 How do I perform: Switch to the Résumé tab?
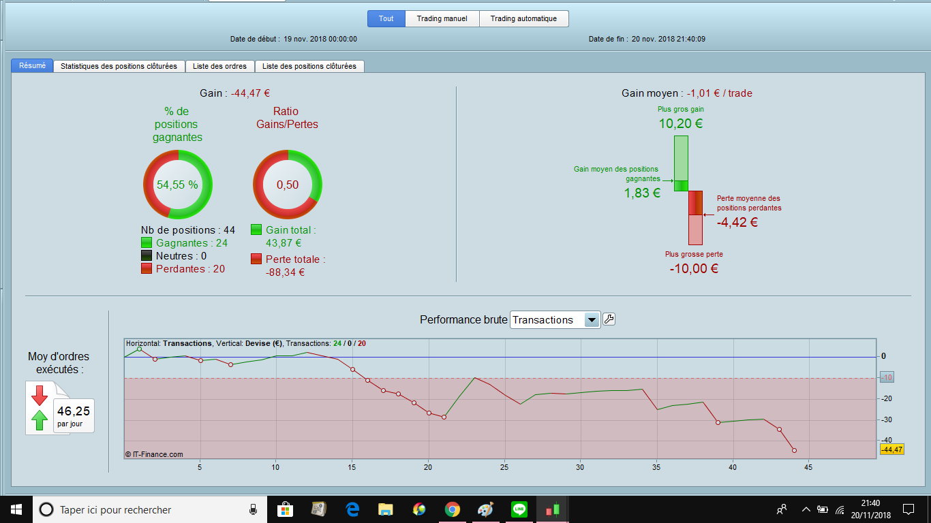(32, 66)
